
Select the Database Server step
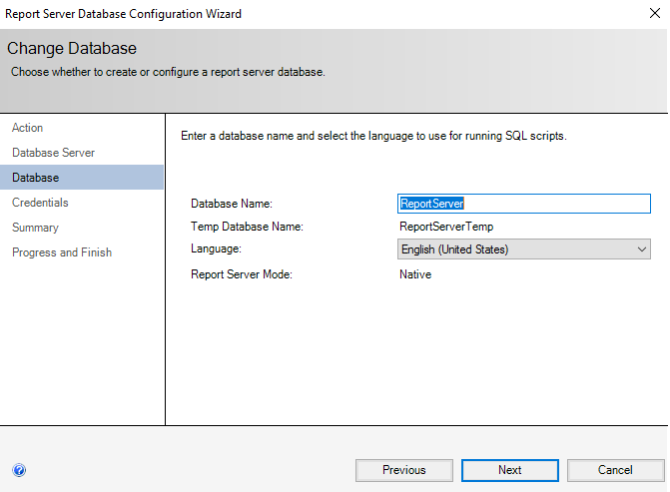(54, 153)
